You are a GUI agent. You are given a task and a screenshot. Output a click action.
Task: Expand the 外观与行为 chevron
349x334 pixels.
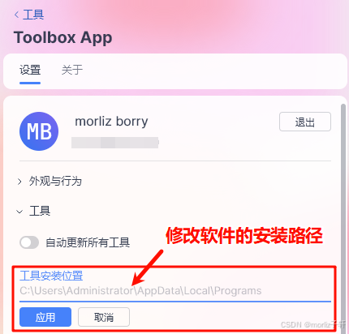[19, 182]
